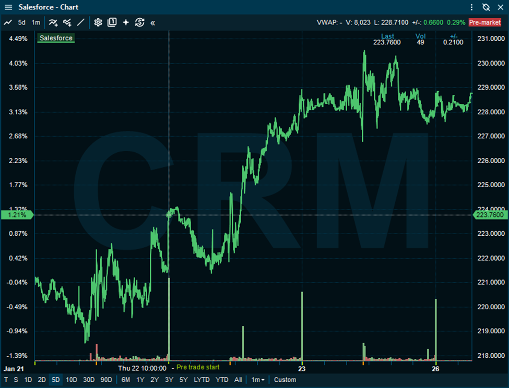
Task: Toggle the Salesforce series legend label
Action: (x=56, y=38)
